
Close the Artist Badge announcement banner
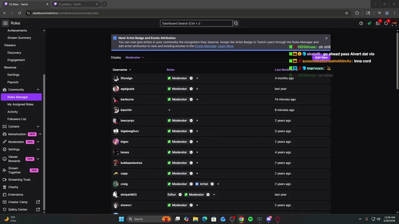pyautogui.click(x=326, y=38)
